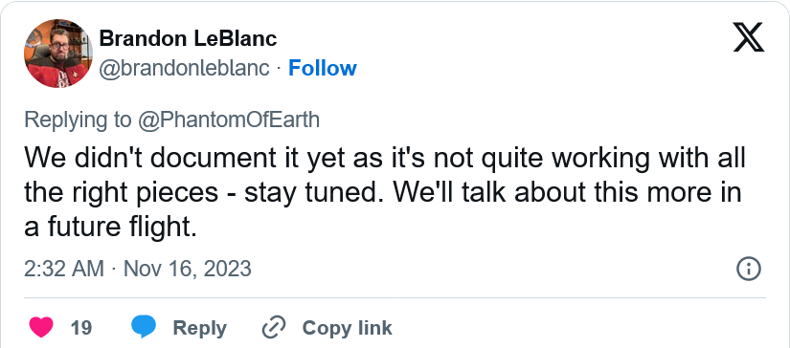Click the words "a future flight."
Screen dimensions: 790x348
pyautogui.click(x=110, y=228)
